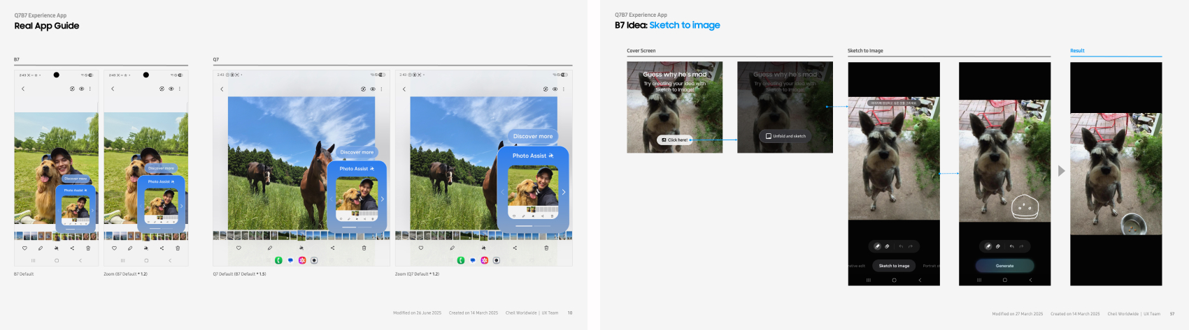This screenshot has width=1189, height=330.
Task: Tap trash delete icon in Q7 Default screen
Action: pyautogui.click(x=364, y=248)
